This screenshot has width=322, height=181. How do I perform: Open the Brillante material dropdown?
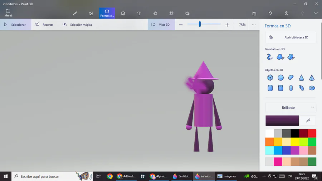click(x=291, y=107)
